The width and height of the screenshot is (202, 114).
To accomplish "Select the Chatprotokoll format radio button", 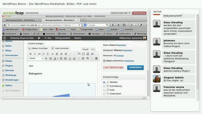I will click(104, 94).
